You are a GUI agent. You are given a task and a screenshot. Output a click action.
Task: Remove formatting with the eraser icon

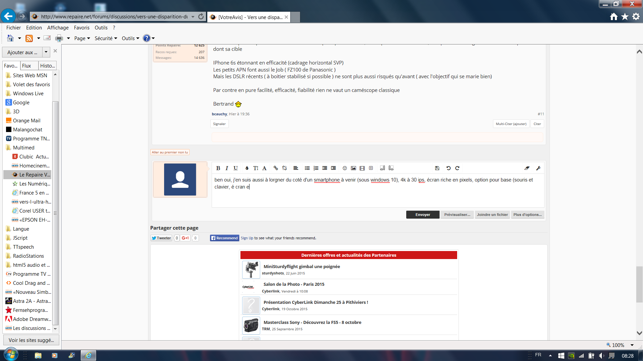click(527, 168)
